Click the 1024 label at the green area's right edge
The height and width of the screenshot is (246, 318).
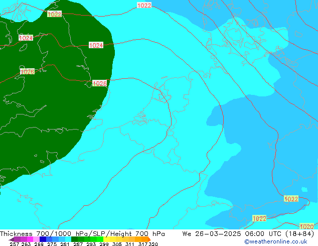coord(96,45)
